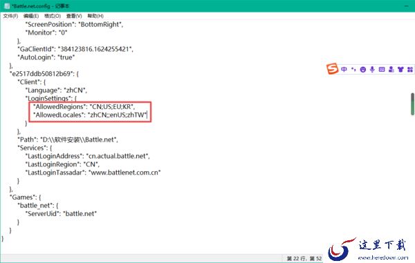Open the Sogou soft keyboard
Viewport: 415px width, 263px height.
click(x=382, y=70)
